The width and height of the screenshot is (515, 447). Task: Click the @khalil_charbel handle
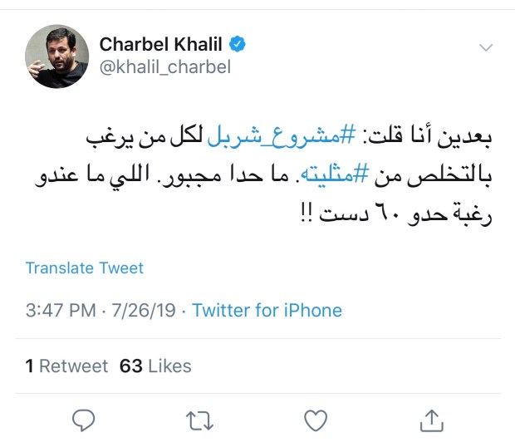point(164,67)
